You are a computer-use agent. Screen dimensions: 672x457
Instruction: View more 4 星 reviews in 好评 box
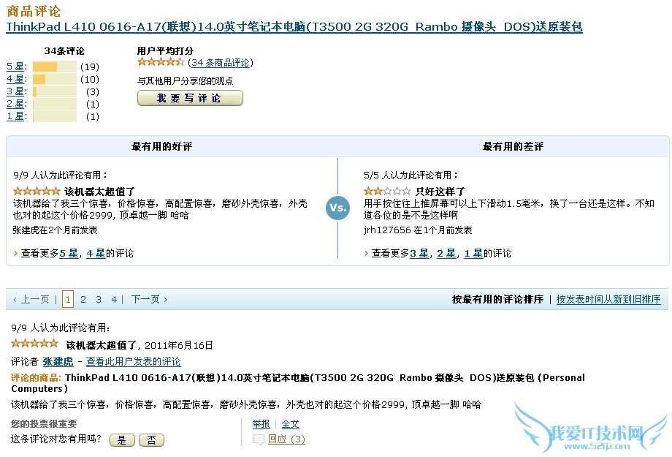click(x=96, y=253)
